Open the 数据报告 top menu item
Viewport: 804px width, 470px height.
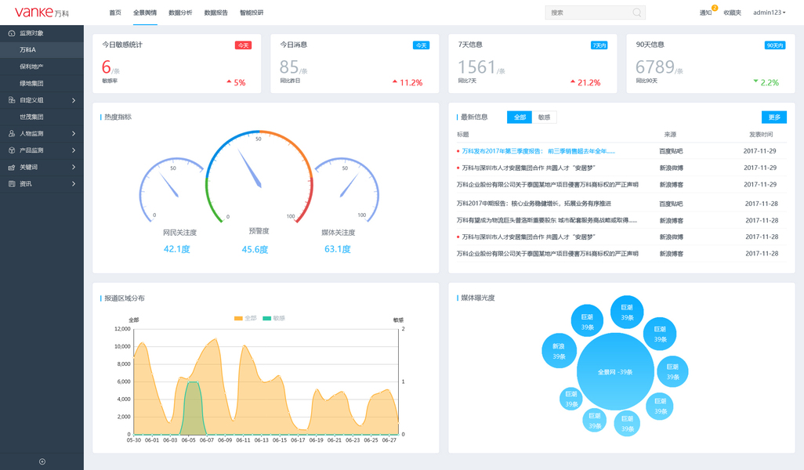coord(215,13)
